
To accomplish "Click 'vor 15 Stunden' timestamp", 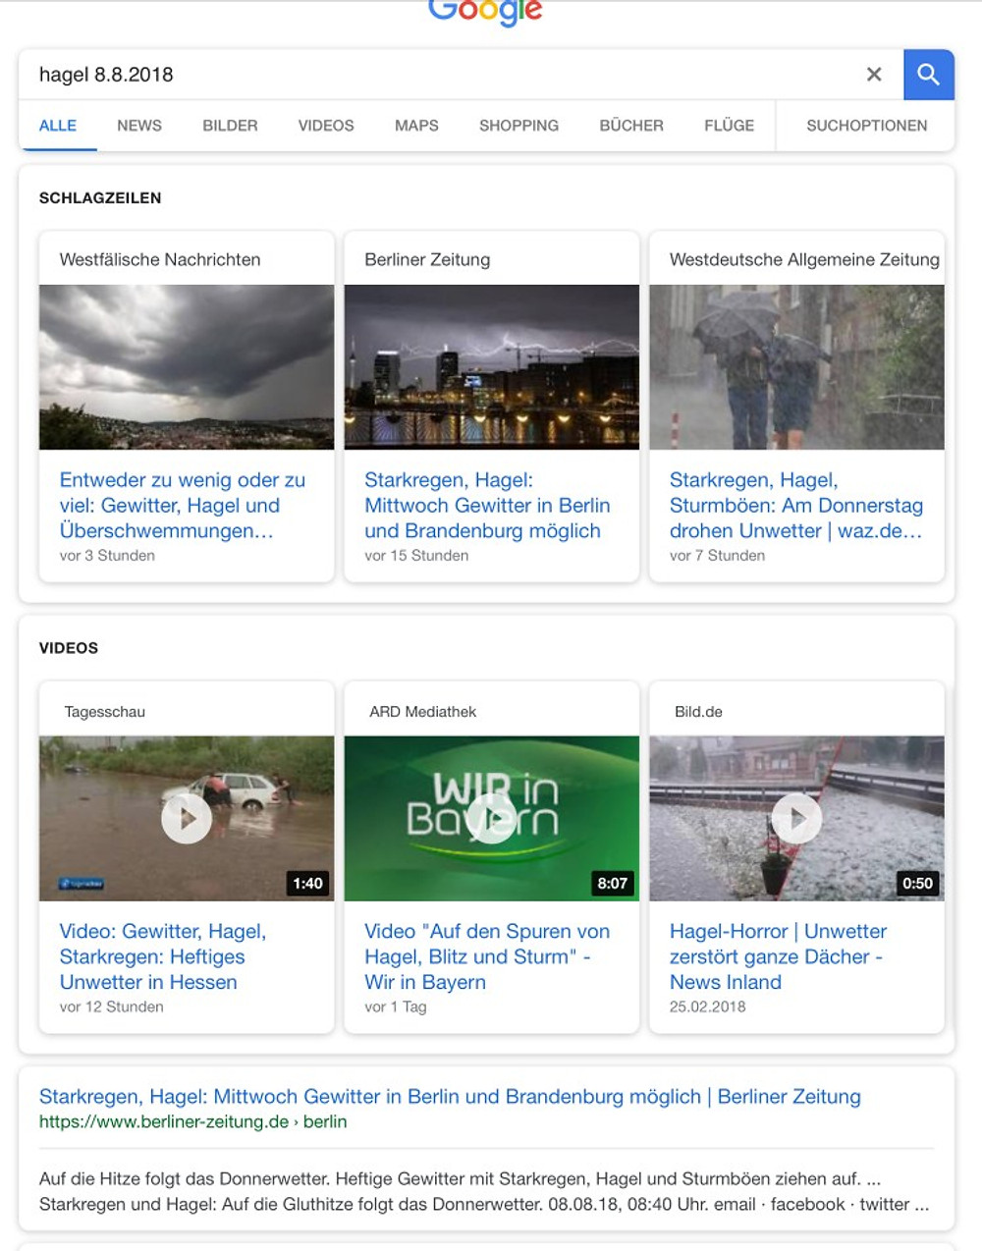I will point(416,556).
